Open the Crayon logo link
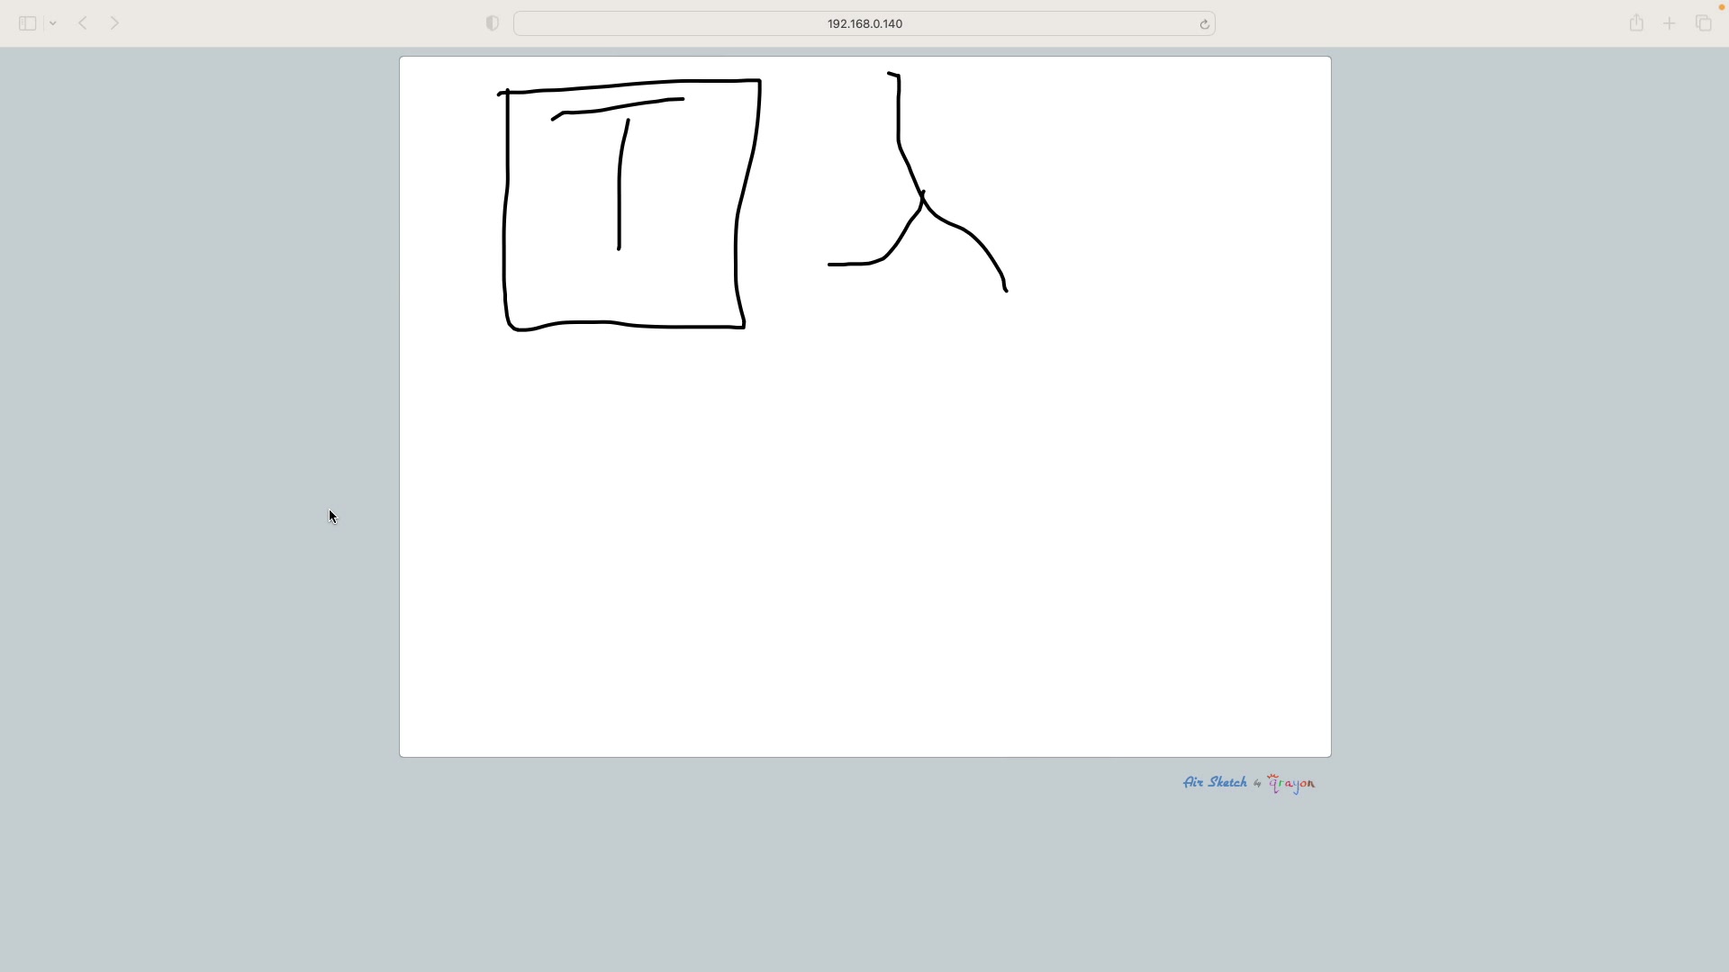Screen dimensions: 1729x972 [x=1291, y=784]
